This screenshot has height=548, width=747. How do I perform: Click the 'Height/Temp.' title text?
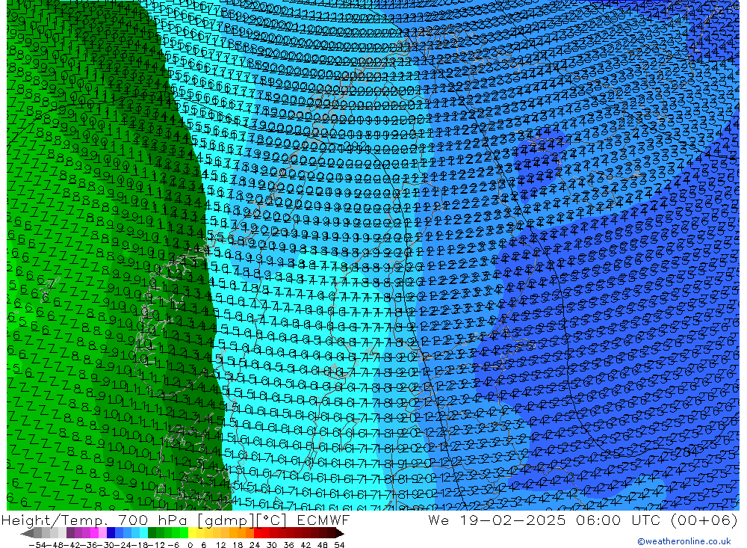[55, 520]
